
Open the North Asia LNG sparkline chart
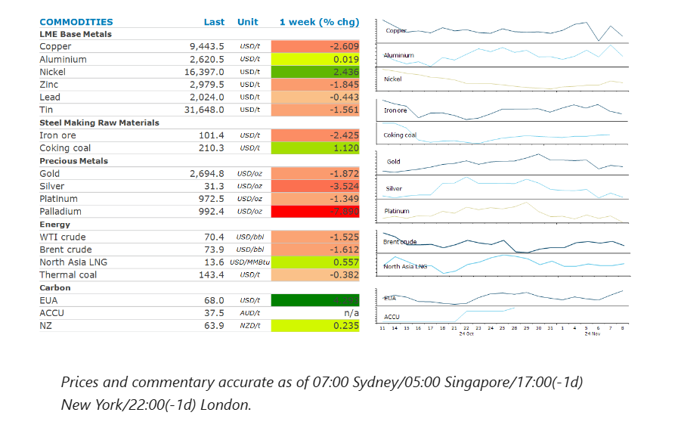point(503,265)
